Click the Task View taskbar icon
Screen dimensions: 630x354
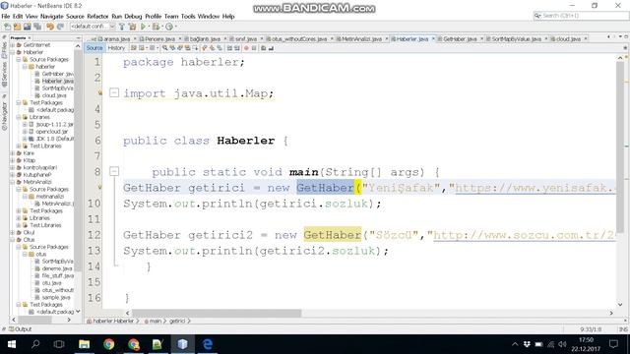(x=59, y=344)
